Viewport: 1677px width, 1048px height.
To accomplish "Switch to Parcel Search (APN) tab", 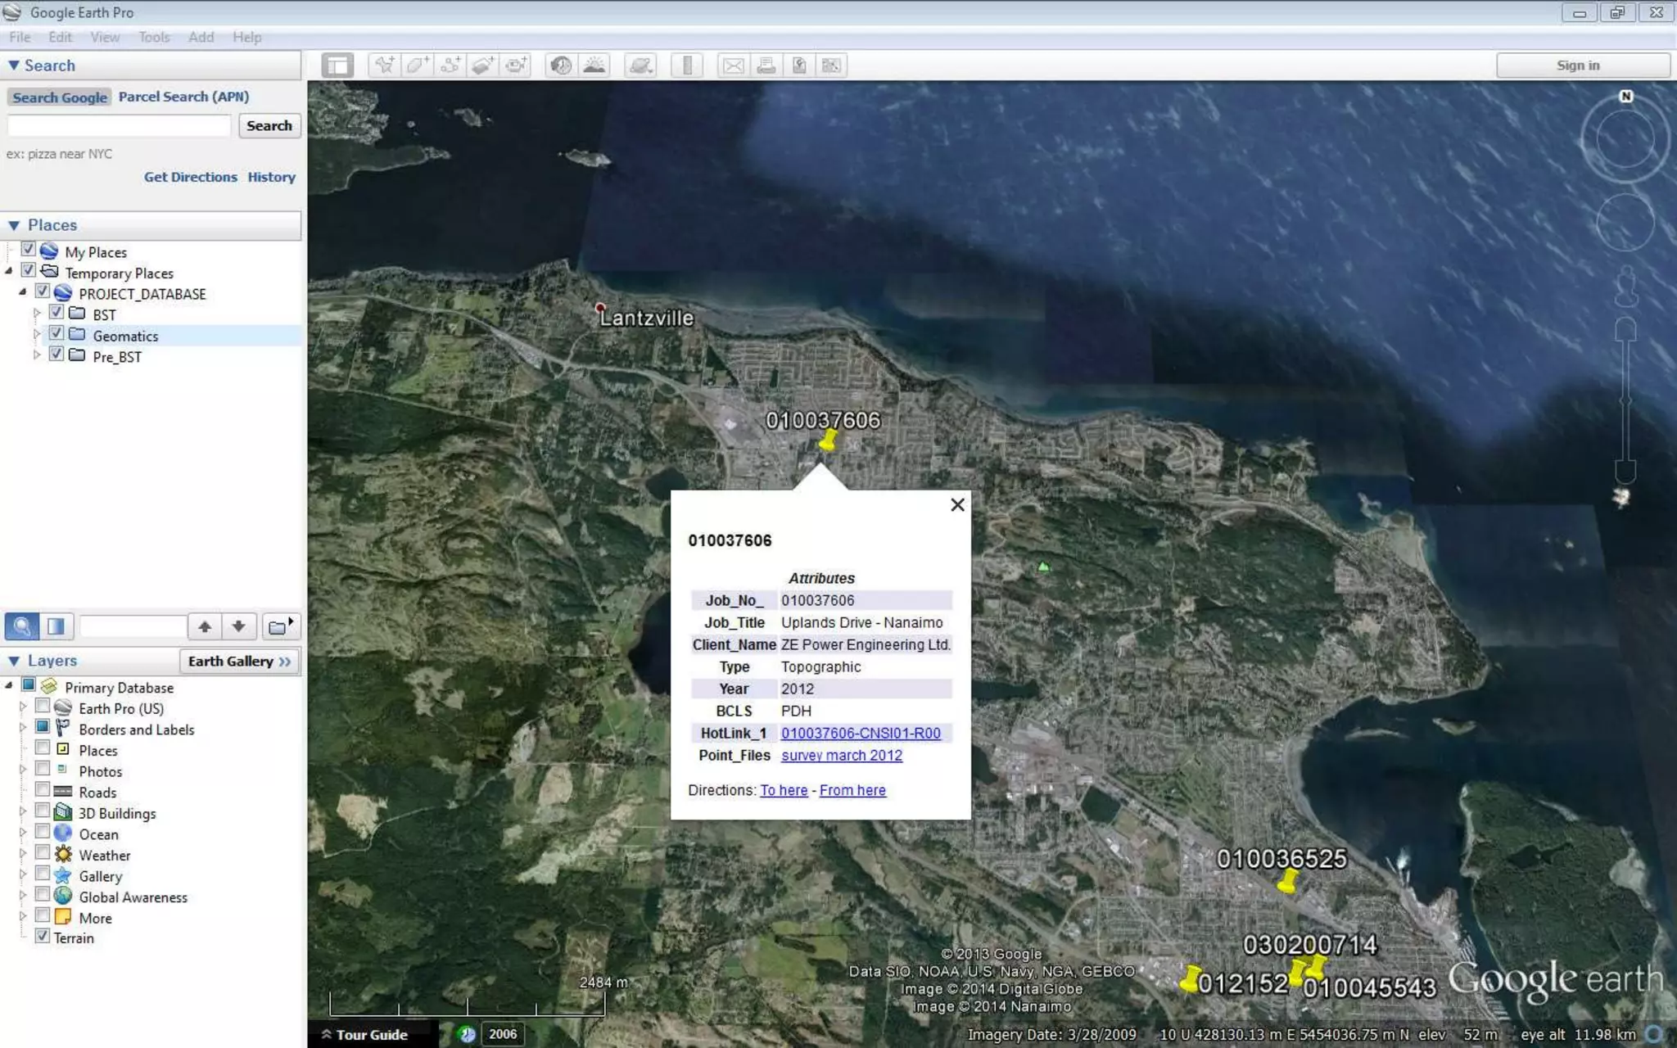I will [183, 97].
